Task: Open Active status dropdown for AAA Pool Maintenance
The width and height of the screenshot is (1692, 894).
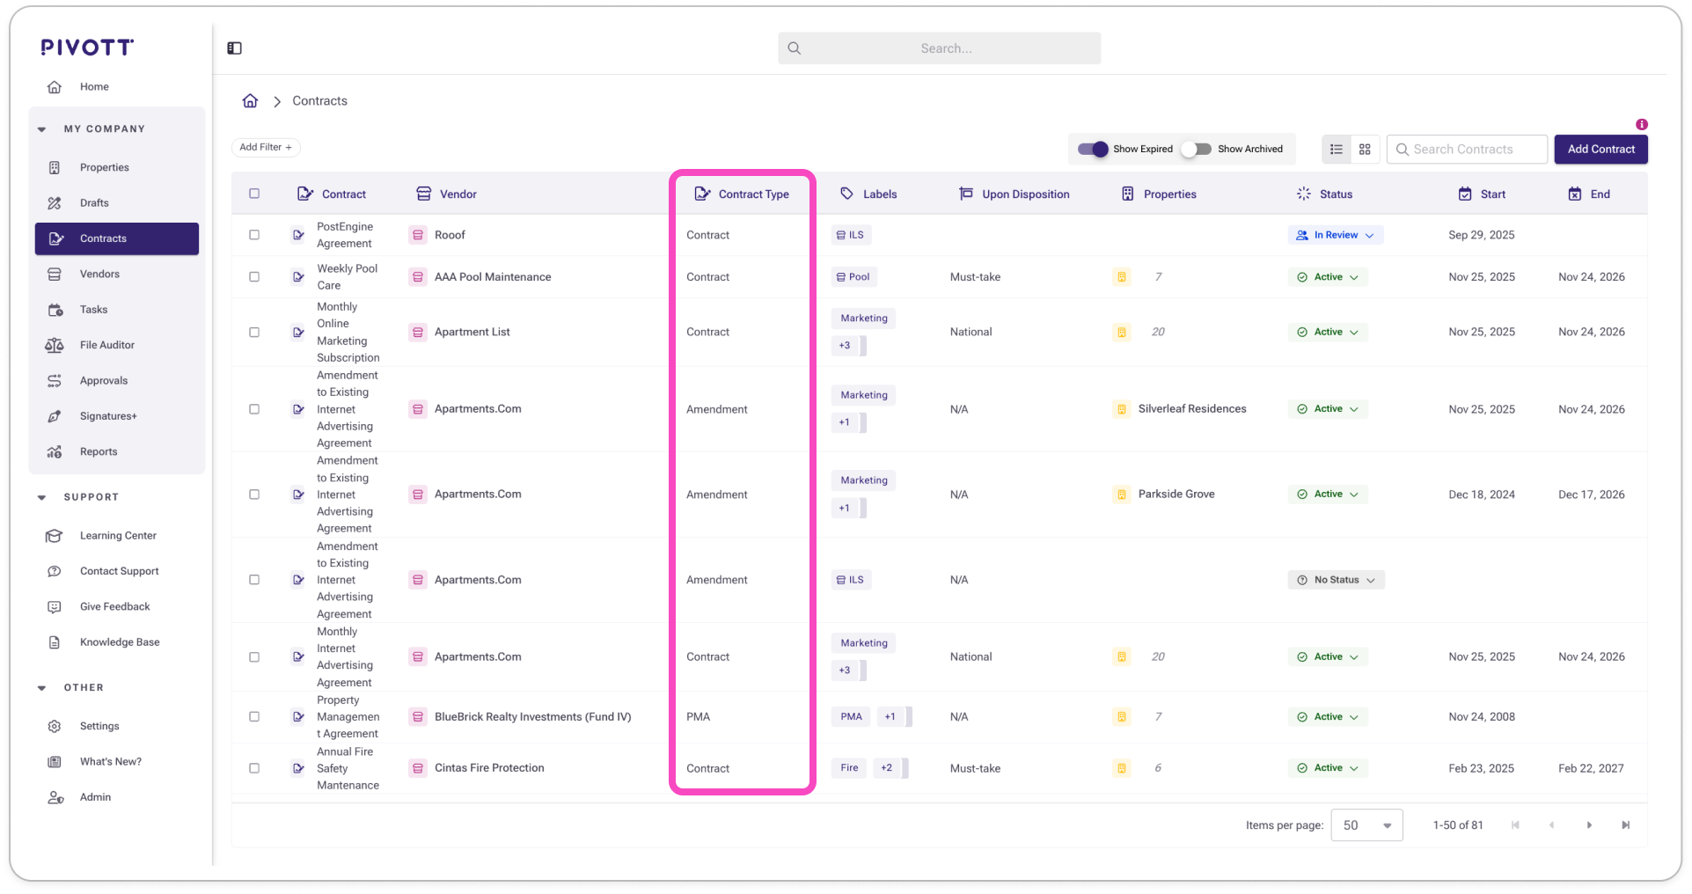Action: point(1329,277)
